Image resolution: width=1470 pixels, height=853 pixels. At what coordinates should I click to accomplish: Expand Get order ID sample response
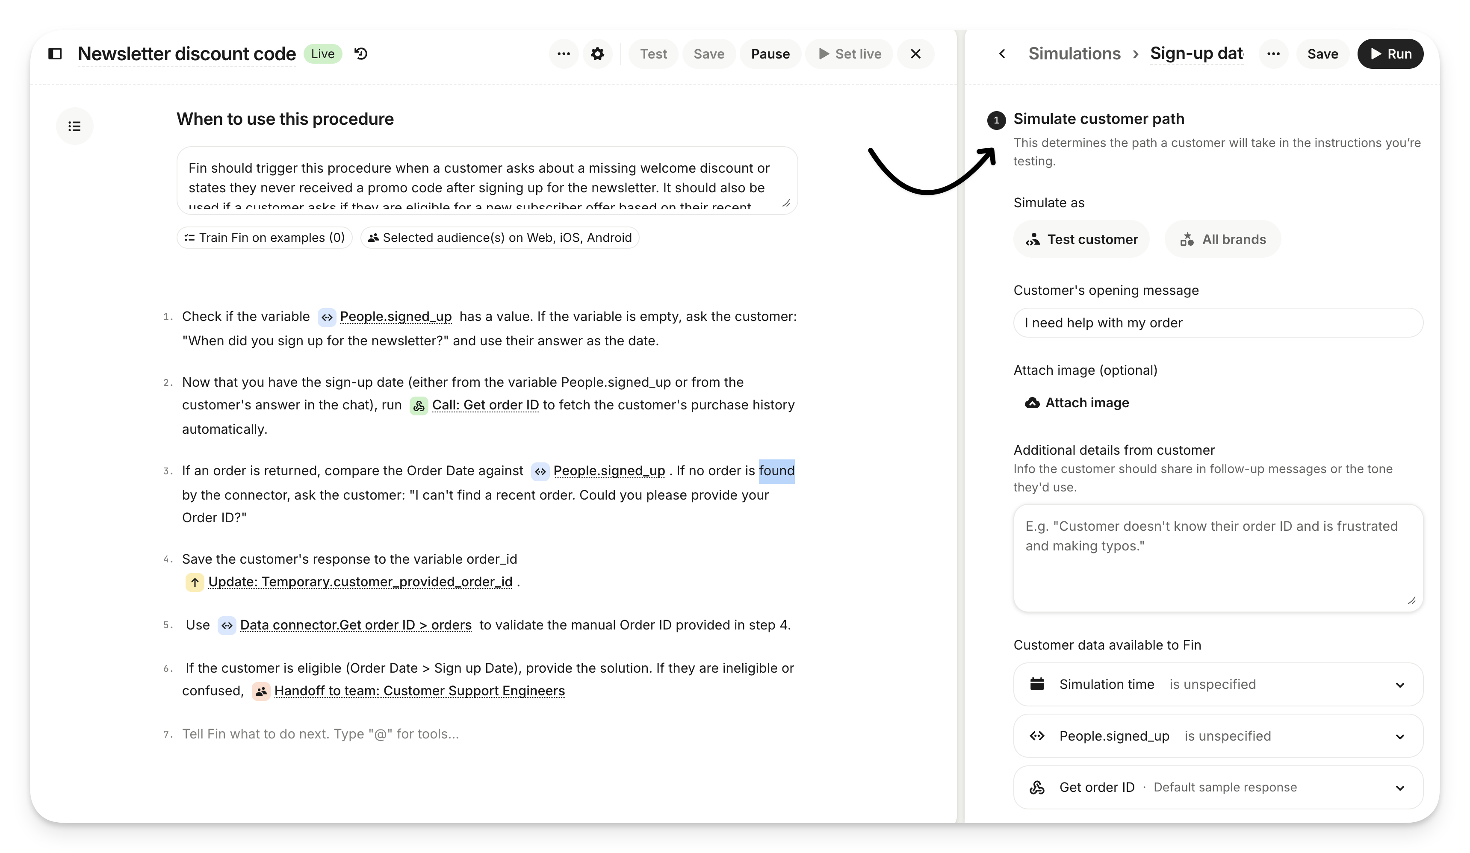tap(1399, 788)
